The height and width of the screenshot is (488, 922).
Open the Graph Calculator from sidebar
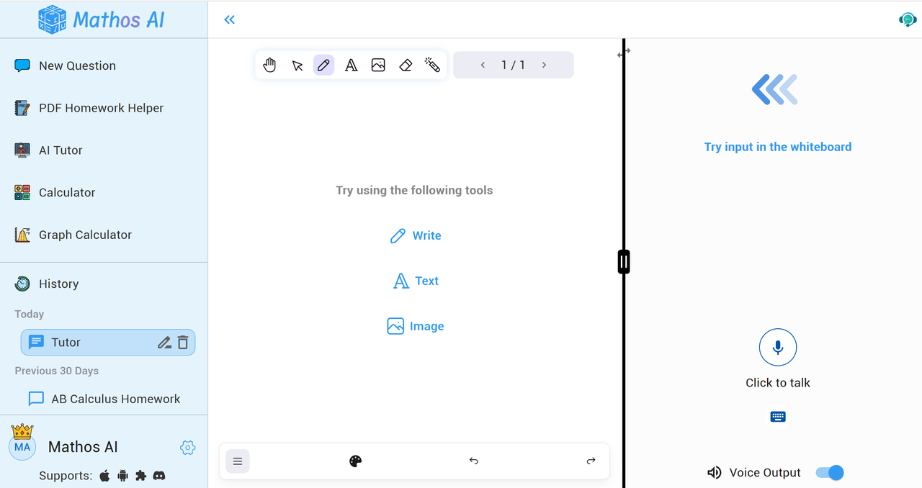tap(85, 235)
